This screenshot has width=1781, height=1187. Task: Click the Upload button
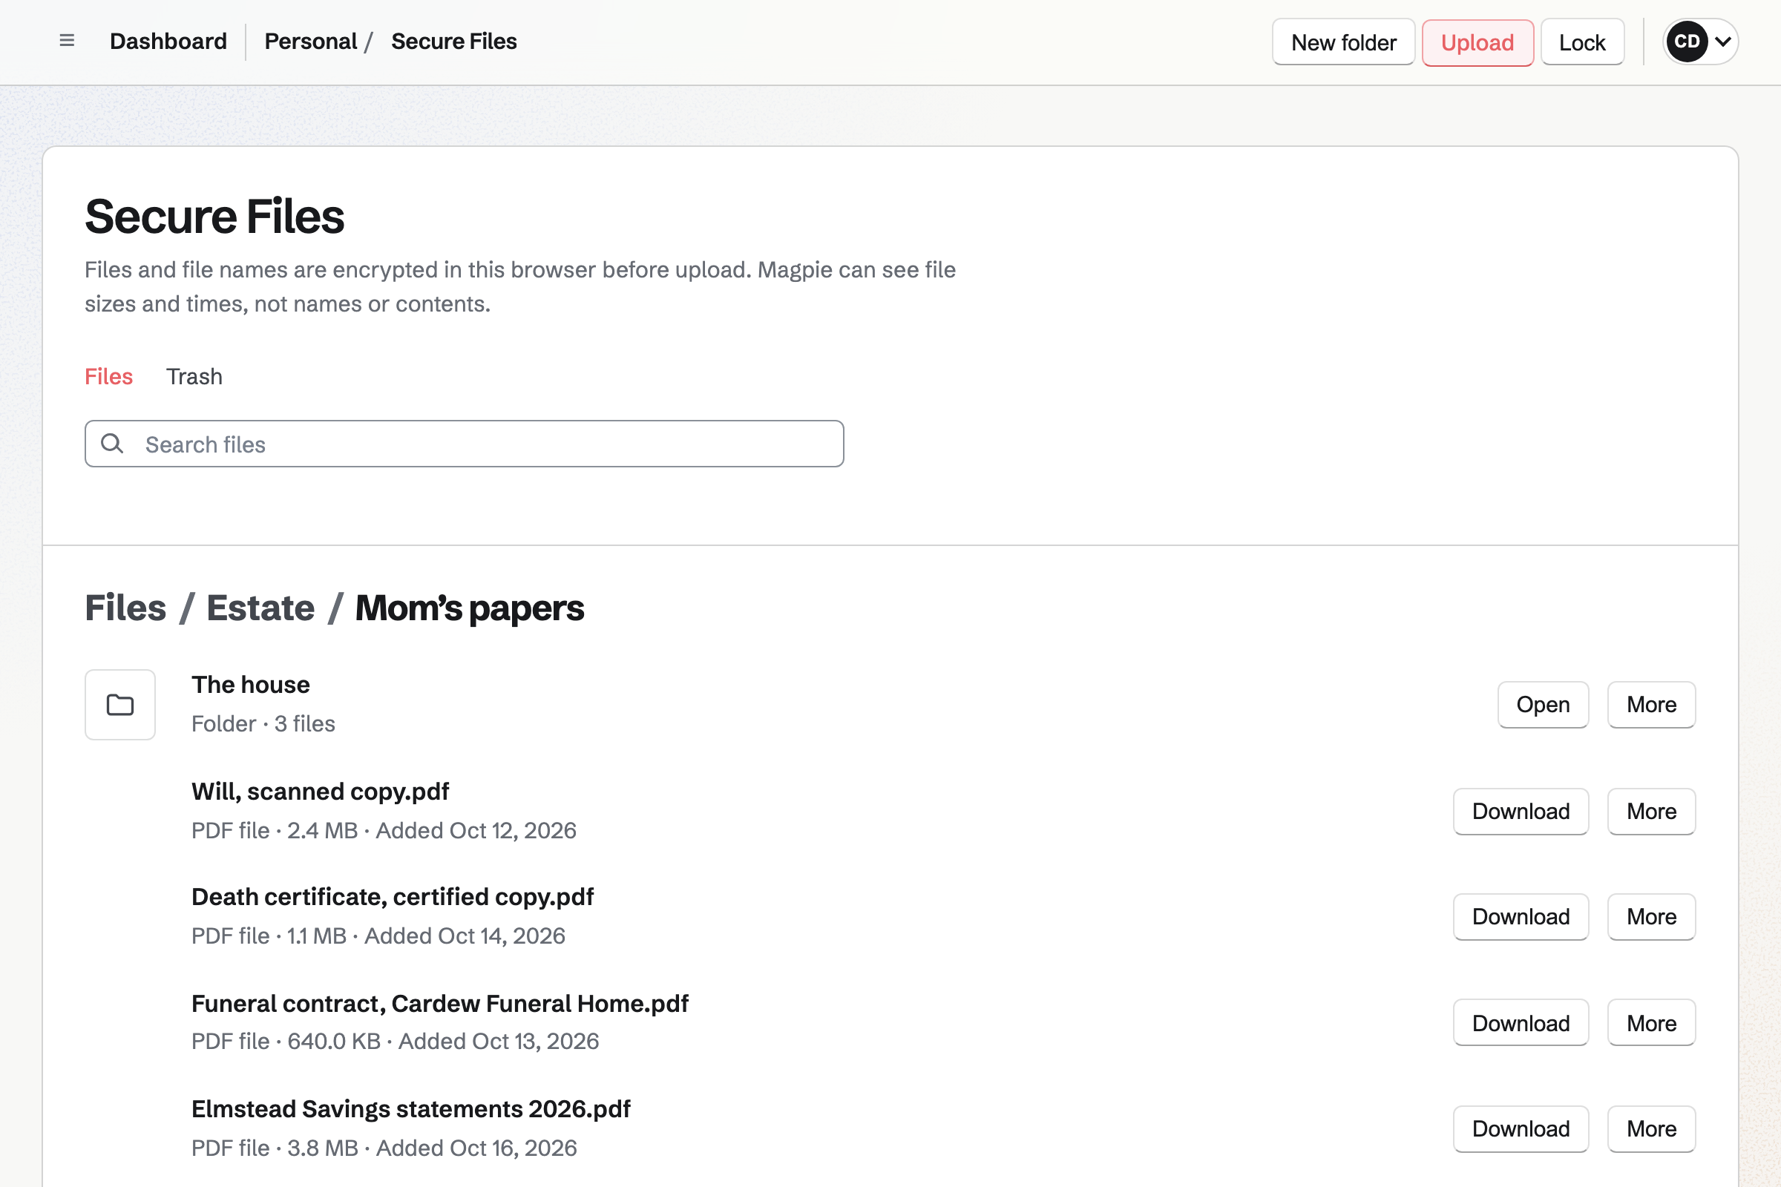click(1477, 42)
